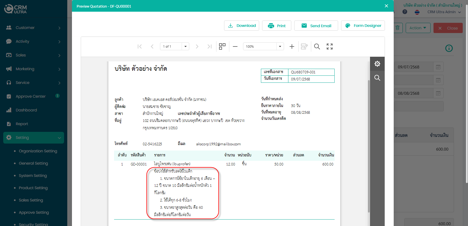Screen dimensions: 468x226
Task: Go to next page arrow
Action: [x=197, y=46]
